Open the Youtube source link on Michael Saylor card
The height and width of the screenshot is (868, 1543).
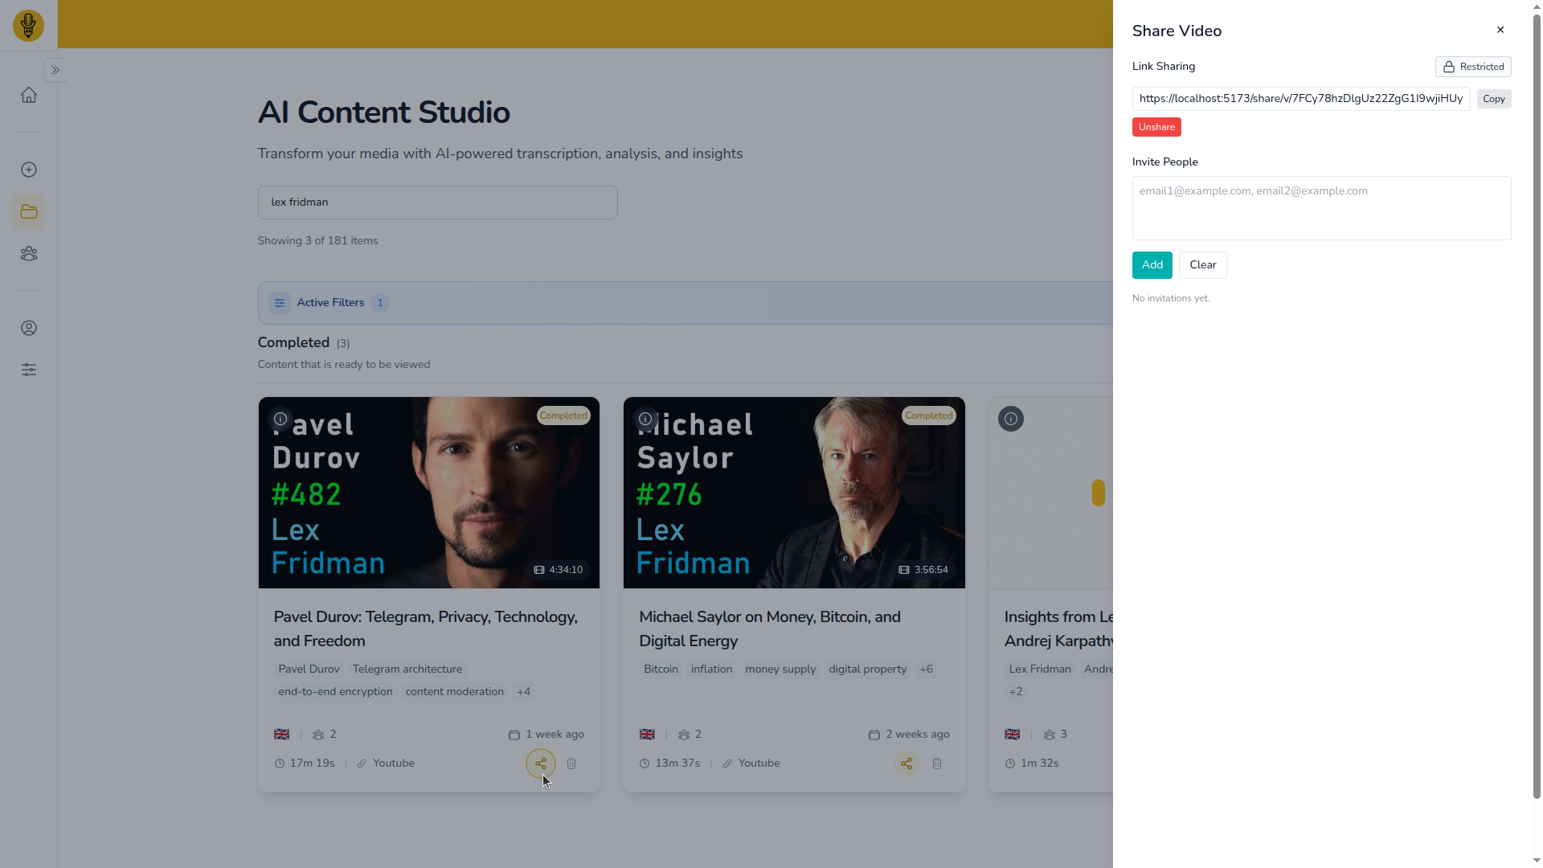tap(759, 763)
